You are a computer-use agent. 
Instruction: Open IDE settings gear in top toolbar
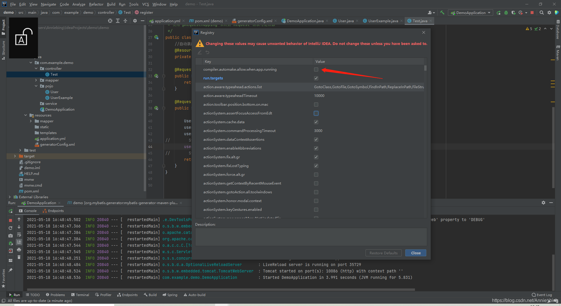(549, 13)
